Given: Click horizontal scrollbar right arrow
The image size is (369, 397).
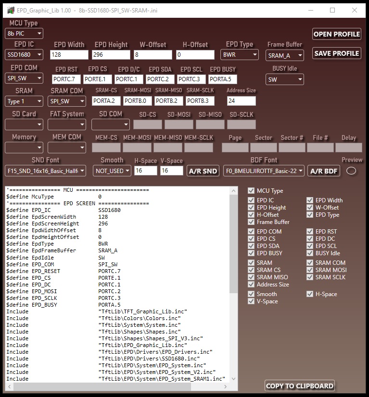Looking at the screenshot, I should pyautogui.click(x=225, y=386).
